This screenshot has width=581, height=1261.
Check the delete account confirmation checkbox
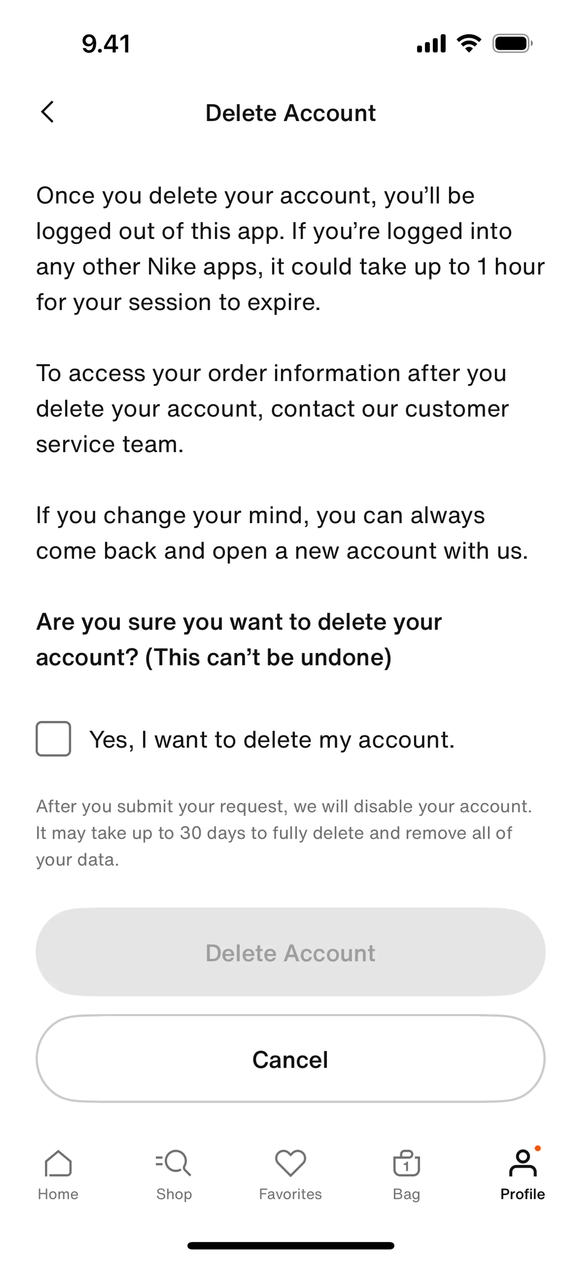53,739
